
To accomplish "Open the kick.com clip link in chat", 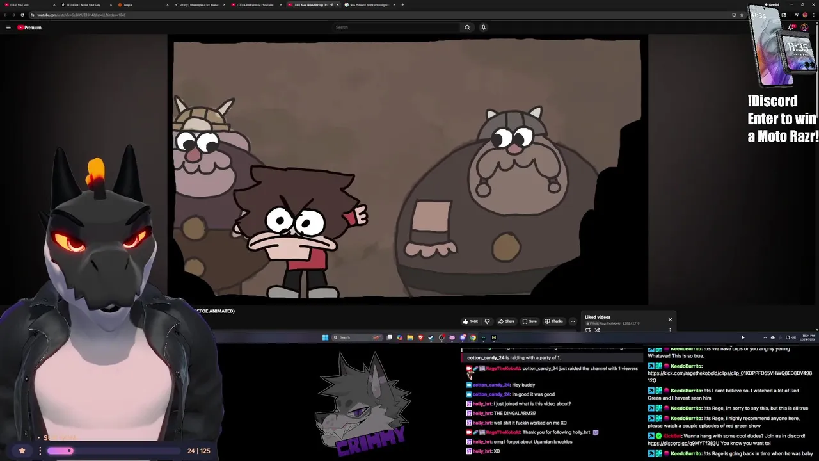I will 729,376.
